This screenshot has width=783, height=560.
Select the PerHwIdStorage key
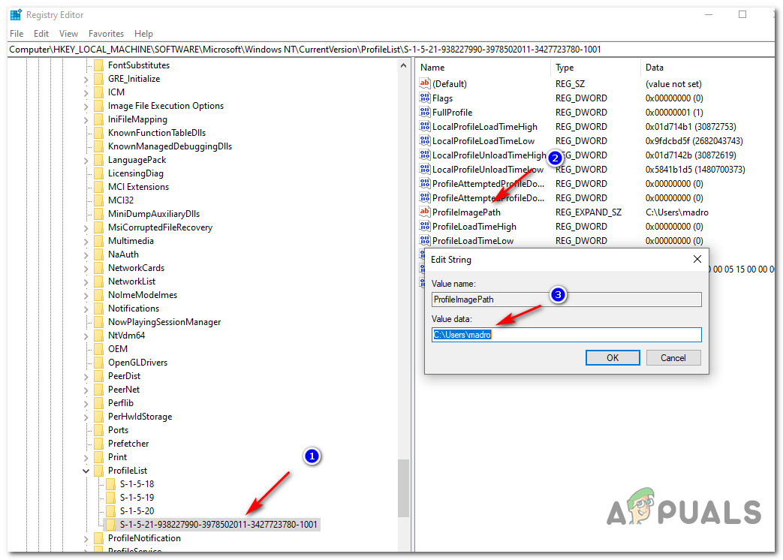click(140, 417)
